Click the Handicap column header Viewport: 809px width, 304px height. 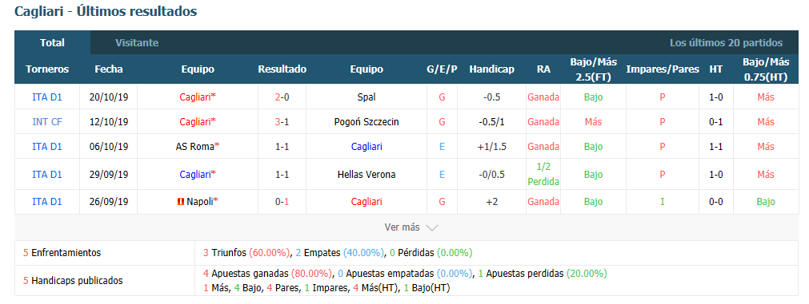[x=491, y=69]
